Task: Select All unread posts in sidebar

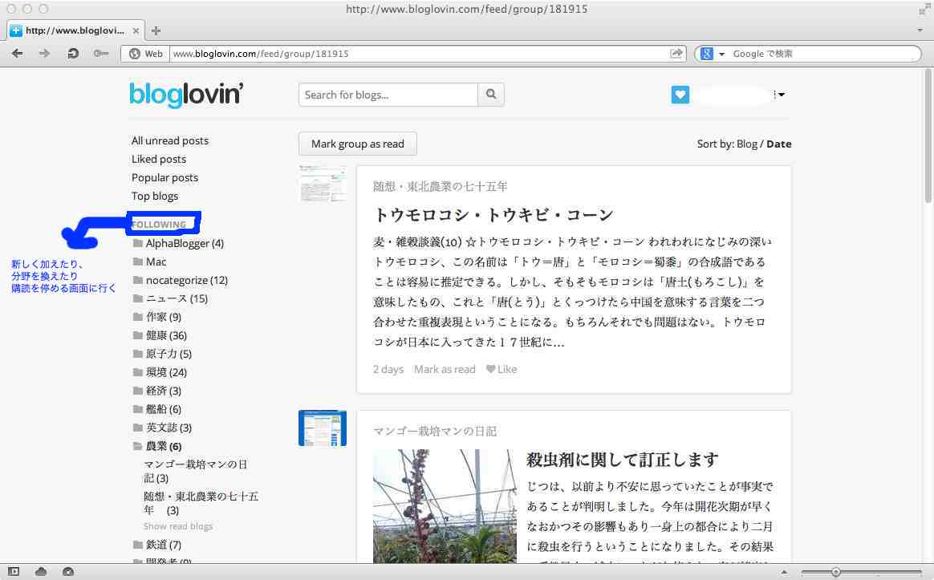Action: click(169, 140)
